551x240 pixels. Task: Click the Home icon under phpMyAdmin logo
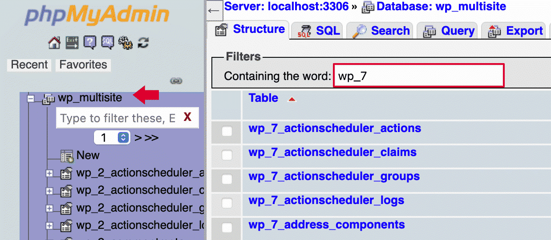(54, 43)
